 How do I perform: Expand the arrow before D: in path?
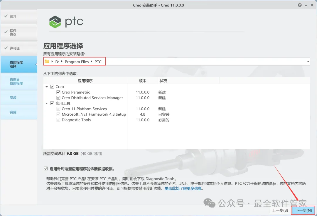[x=52, y=61]
